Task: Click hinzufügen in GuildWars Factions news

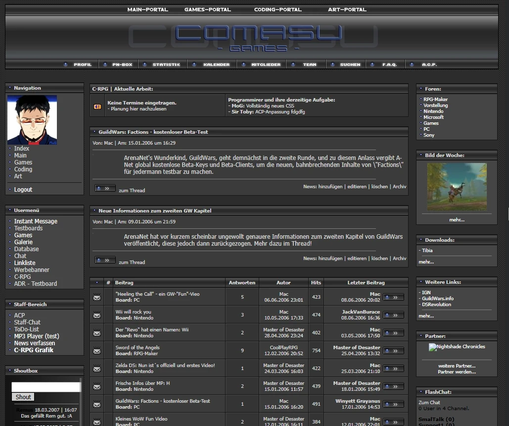Action: click(330, 187)
